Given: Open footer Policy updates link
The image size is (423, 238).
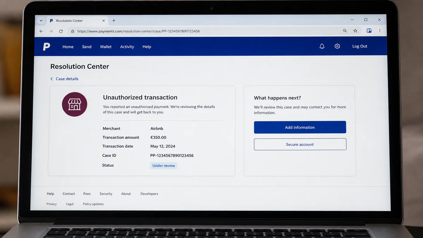Looking at the screenshot, I should tap(93, 204).
